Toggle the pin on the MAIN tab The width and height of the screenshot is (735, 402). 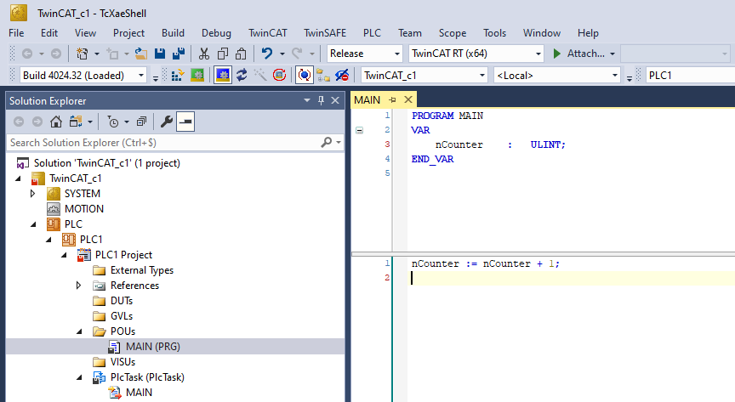pyautogui.click(x=393, y=100)
